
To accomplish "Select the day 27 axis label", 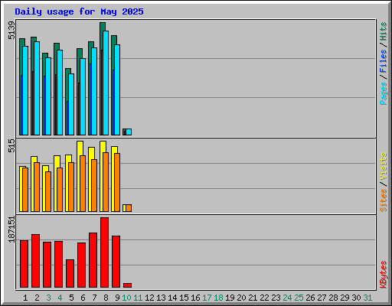I will pyautogui.click(x=322, y=298).
